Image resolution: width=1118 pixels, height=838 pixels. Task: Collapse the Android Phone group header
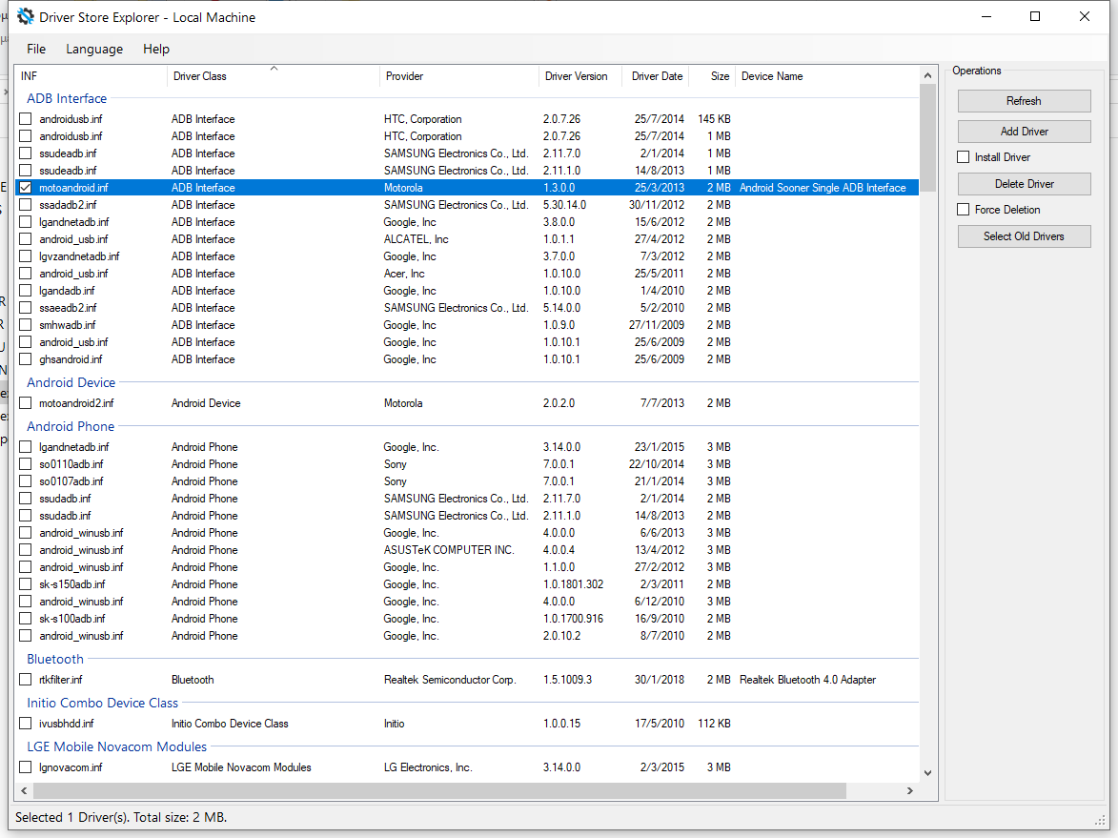pyautogui.click(x=71, y=426)
